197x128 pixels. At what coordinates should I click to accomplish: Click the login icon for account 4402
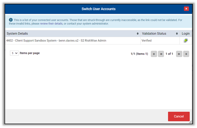186,41
